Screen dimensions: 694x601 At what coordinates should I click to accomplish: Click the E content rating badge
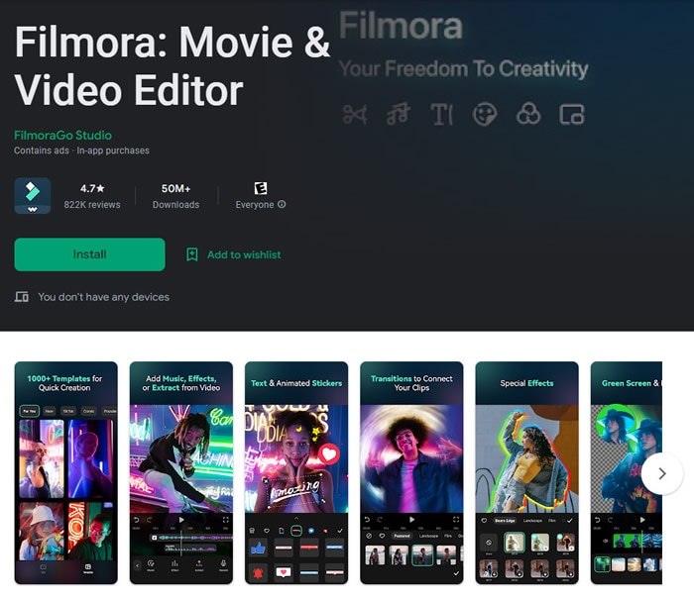pos(261,188)
